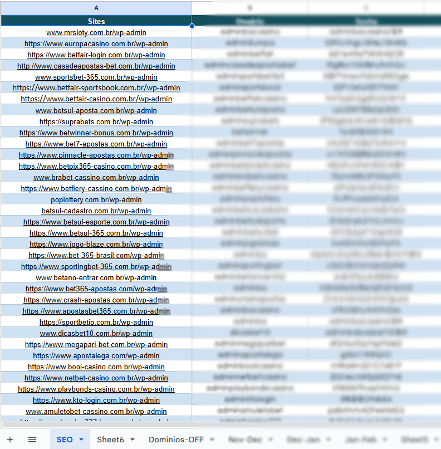Image resolution: width=441 pixels, height=449 pixels.
Task: Open megapari-bet.com.br/wp-admin link
Action: 96,345
